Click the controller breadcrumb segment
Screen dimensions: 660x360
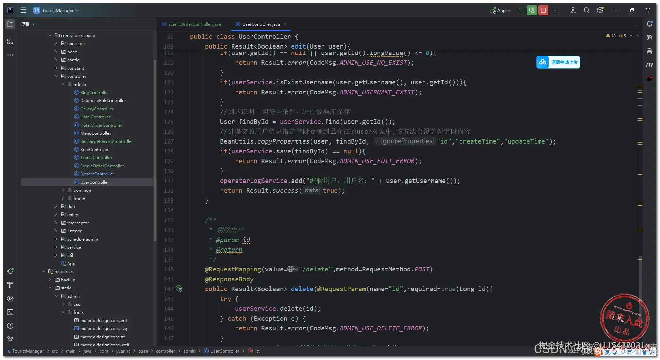(x=166, y=351)
